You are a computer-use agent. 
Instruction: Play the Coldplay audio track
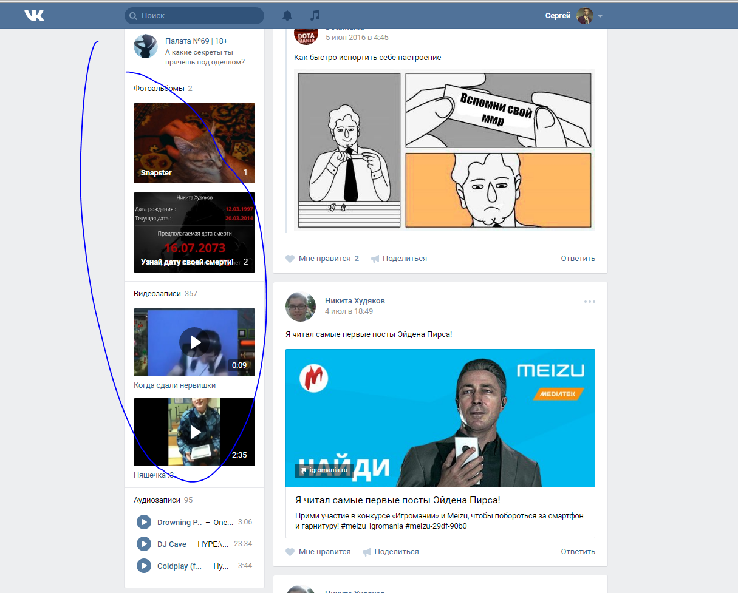(144, 566)
